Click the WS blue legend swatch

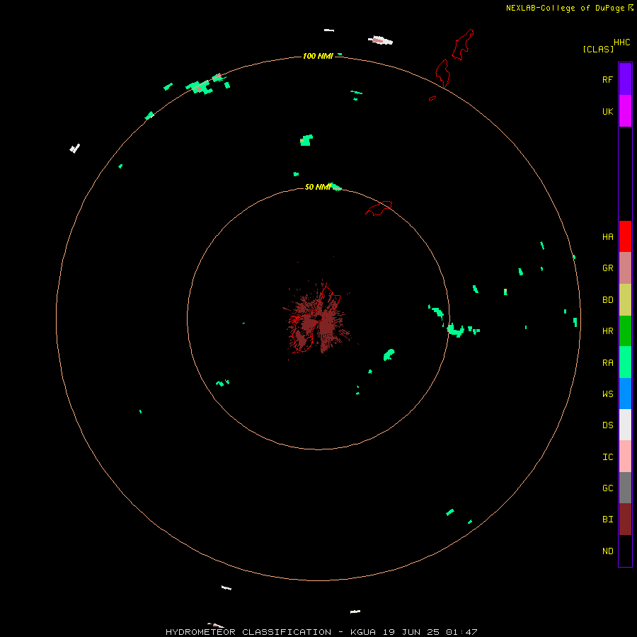pyautogui.click(x=625, y=394)
